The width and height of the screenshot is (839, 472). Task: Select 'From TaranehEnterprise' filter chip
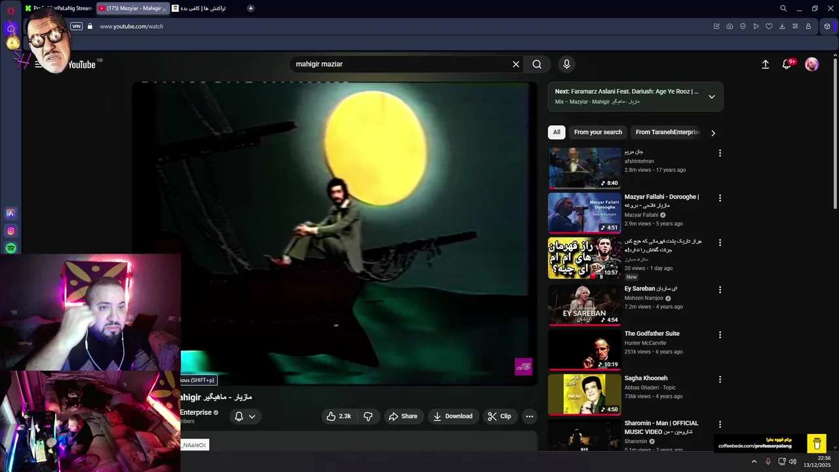coord(667,132)
